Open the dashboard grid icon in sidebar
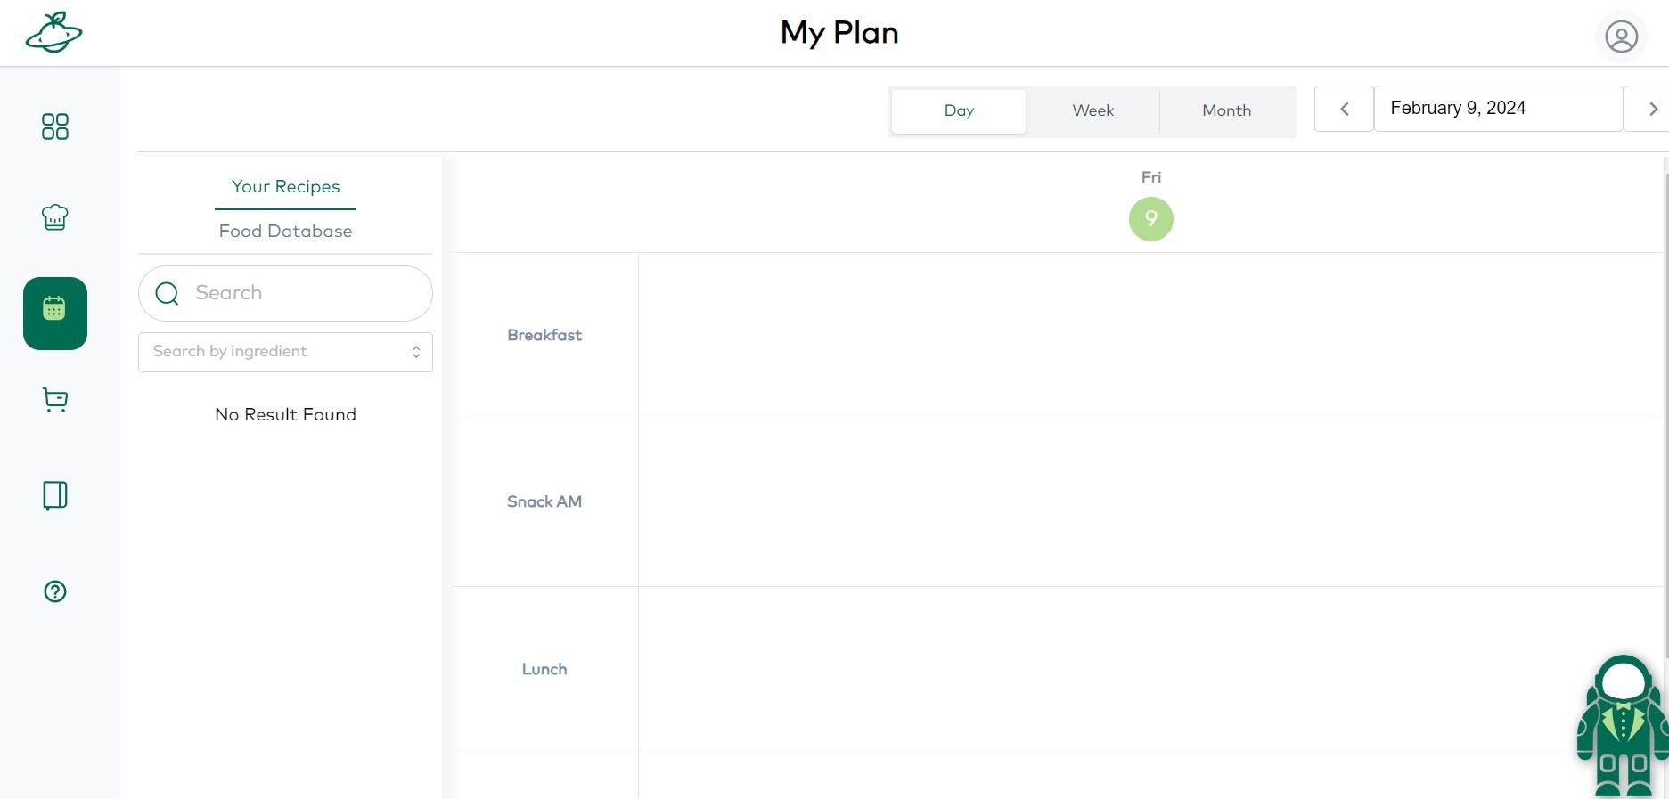Viewport: 1669px width, 799px height. pos(54,126)
